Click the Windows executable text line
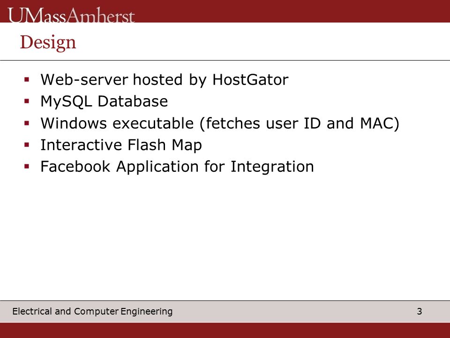Screen dimensions: 450x338 [220, 123]
